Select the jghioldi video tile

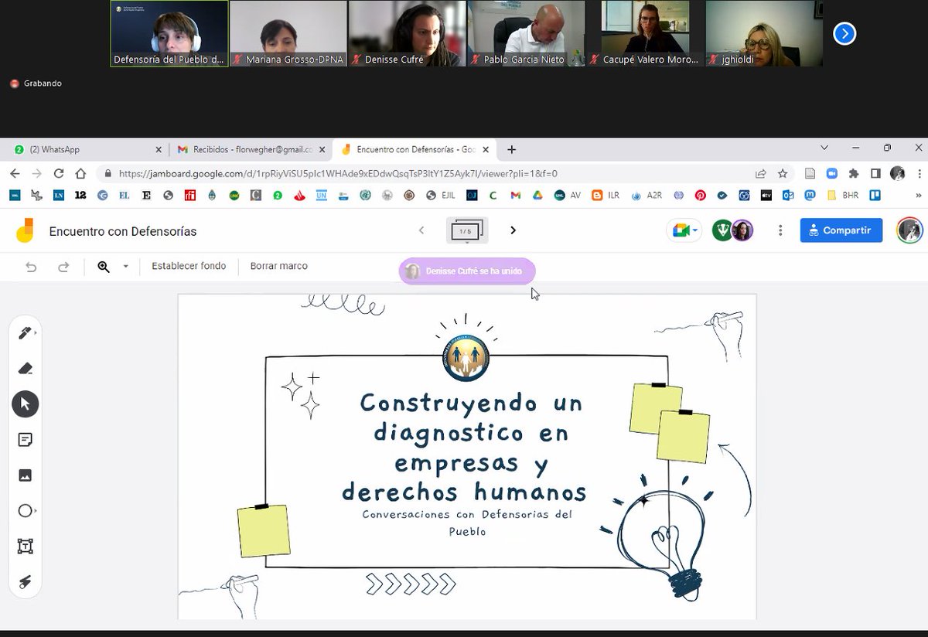[764, 33]
